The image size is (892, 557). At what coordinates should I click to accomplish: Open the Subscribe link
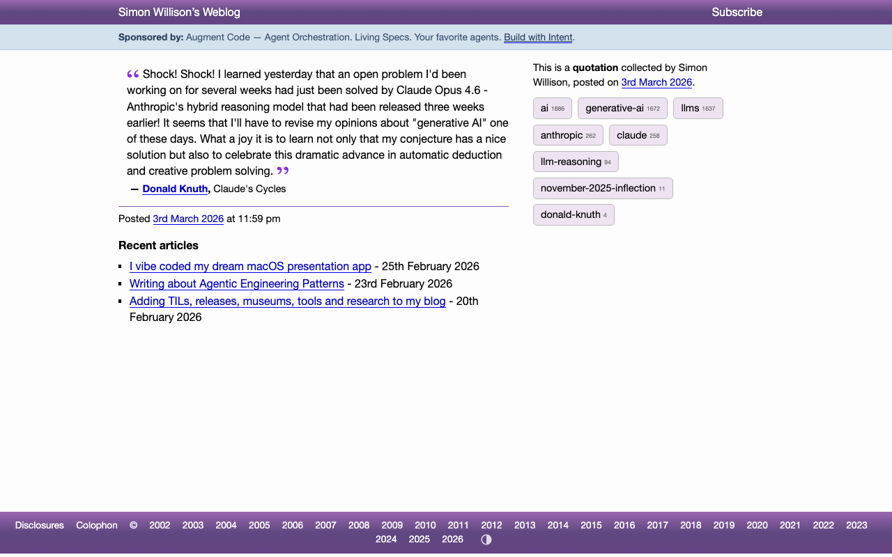pyautogui.click(x=737, y=12)
